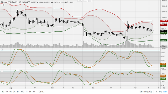Click the red price label 9712.16
Screen dimensions: 168x94
click(164, 25)
